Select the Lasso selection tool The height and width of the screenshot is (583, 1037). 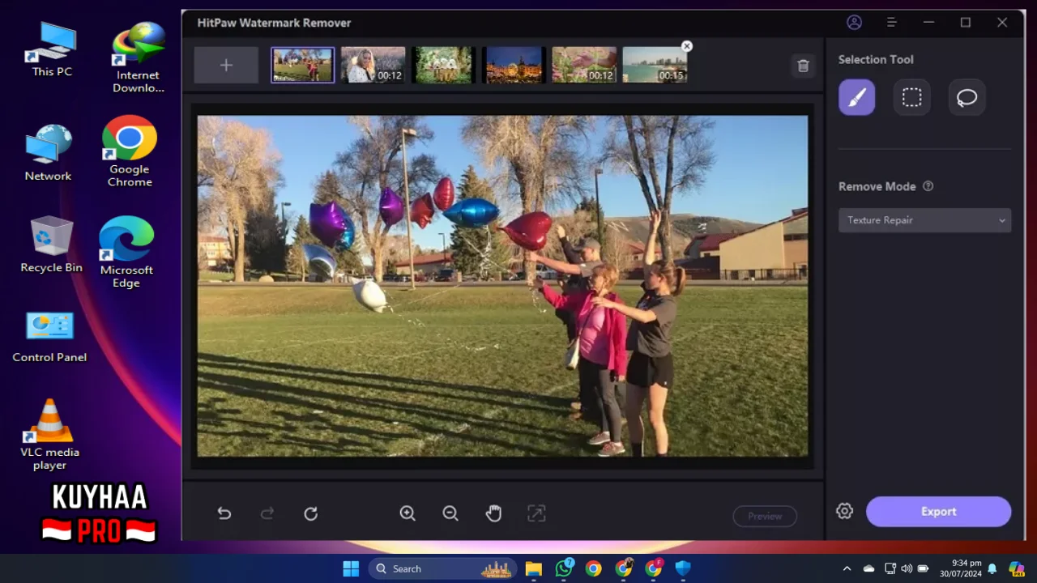967,97
